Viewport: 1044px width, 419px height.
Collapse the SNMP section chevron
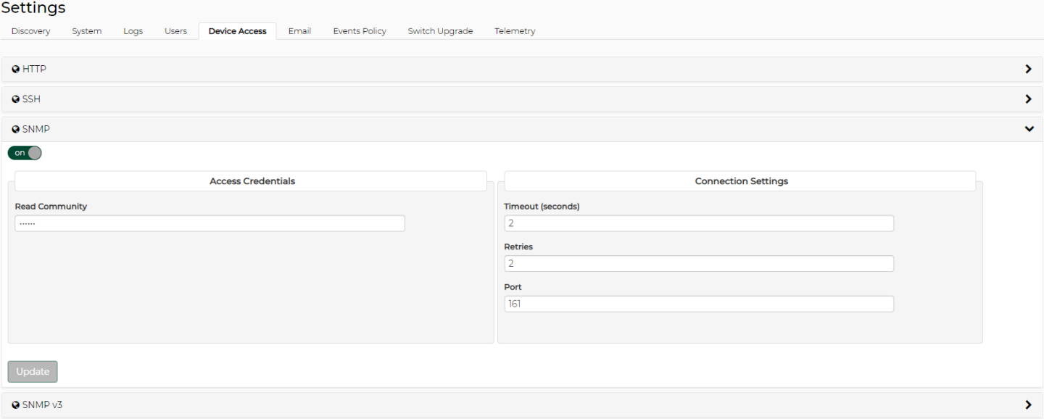(x=1029, y=129)
